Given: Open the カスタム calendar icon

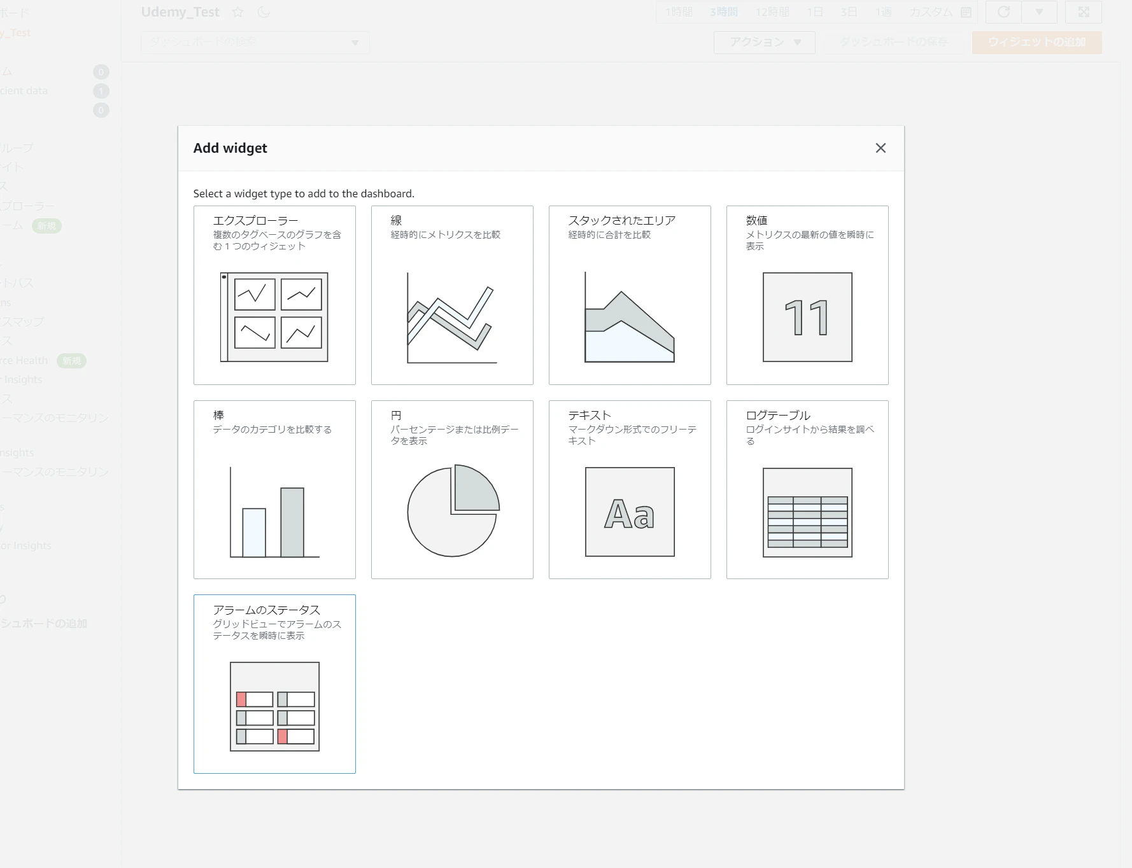Looking at the screenshot, I should coord(966,12).
